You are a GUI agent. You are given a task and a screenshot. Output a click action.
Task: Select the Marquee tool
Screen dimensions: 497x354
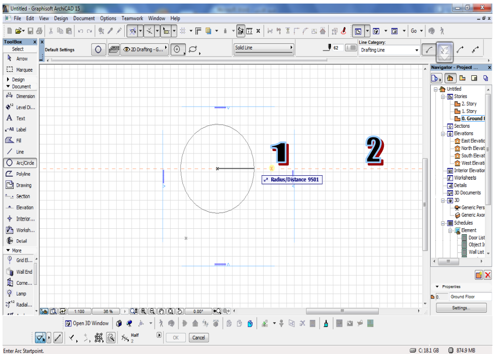(x=19, y=70)
